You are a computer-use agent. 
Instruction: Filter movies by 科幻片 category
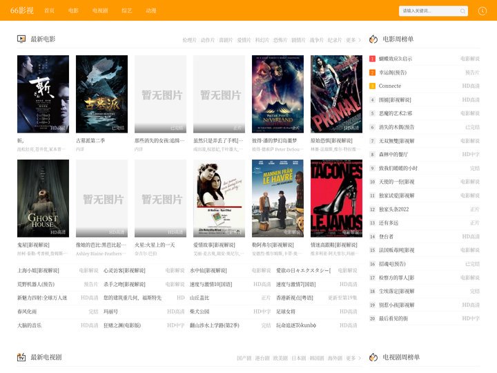click(x=262, y=40)
